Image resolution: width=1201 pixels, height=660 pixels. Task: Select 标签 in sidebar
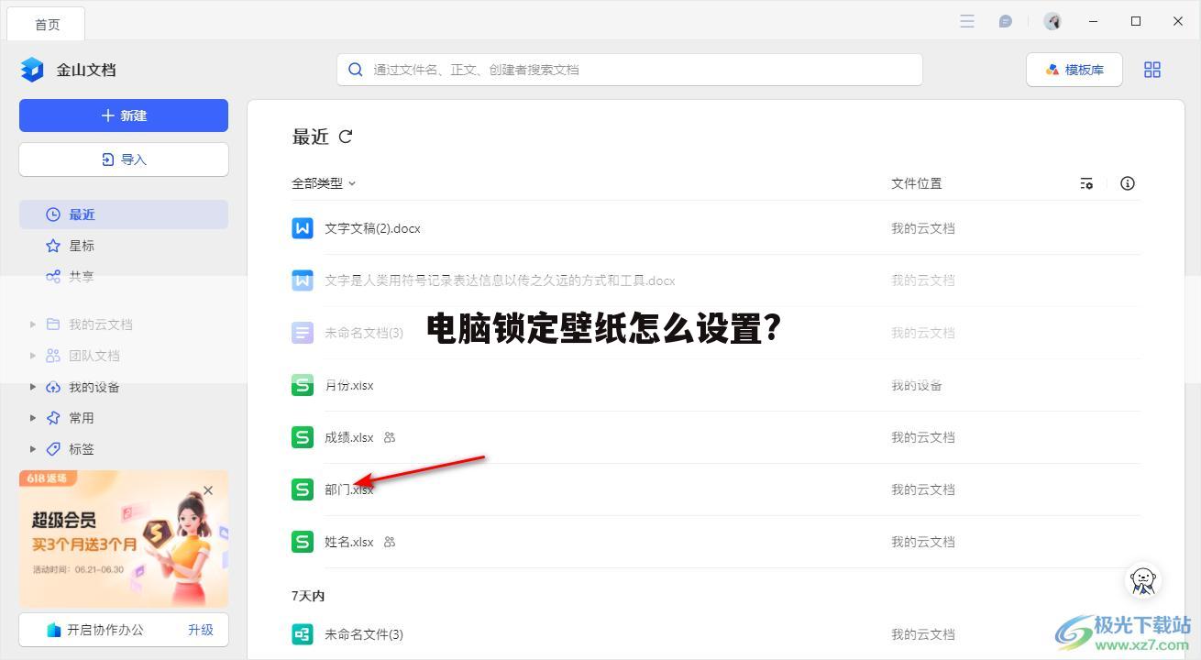(82, 449)
